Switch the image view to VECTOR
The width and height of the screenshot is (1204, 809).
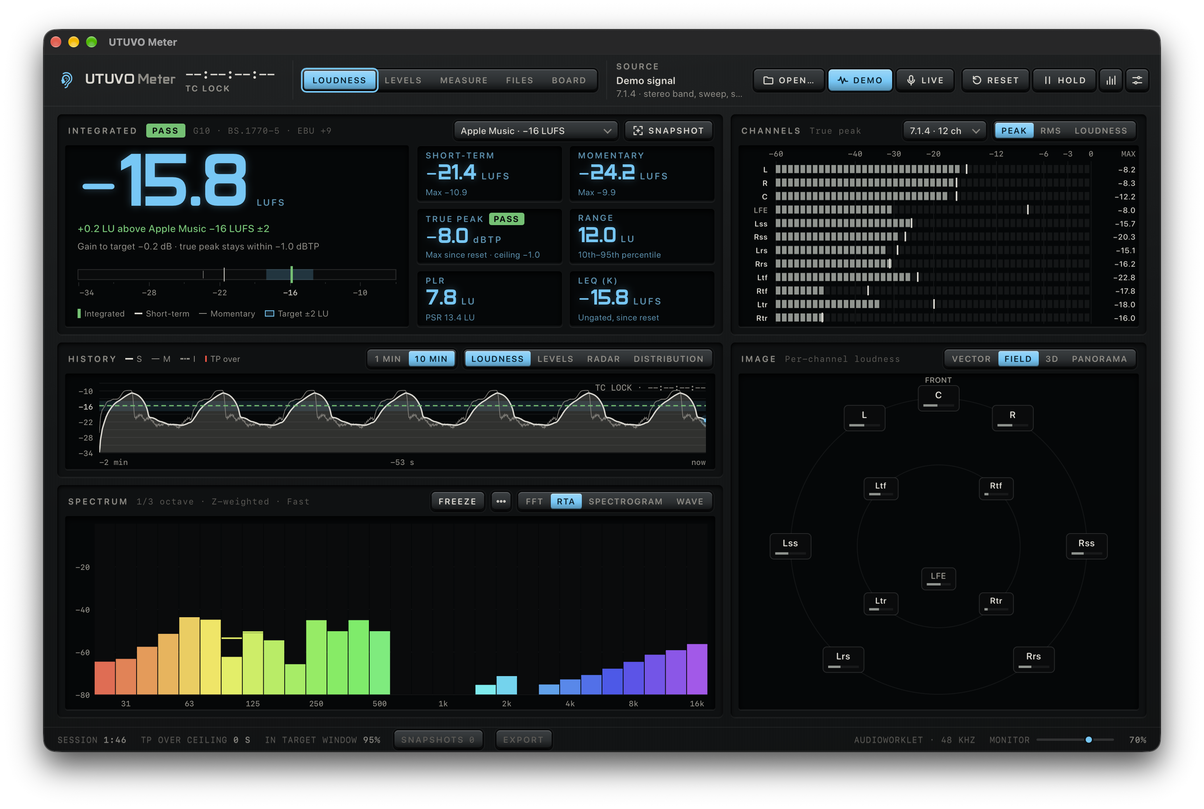(x=970, y=358)
